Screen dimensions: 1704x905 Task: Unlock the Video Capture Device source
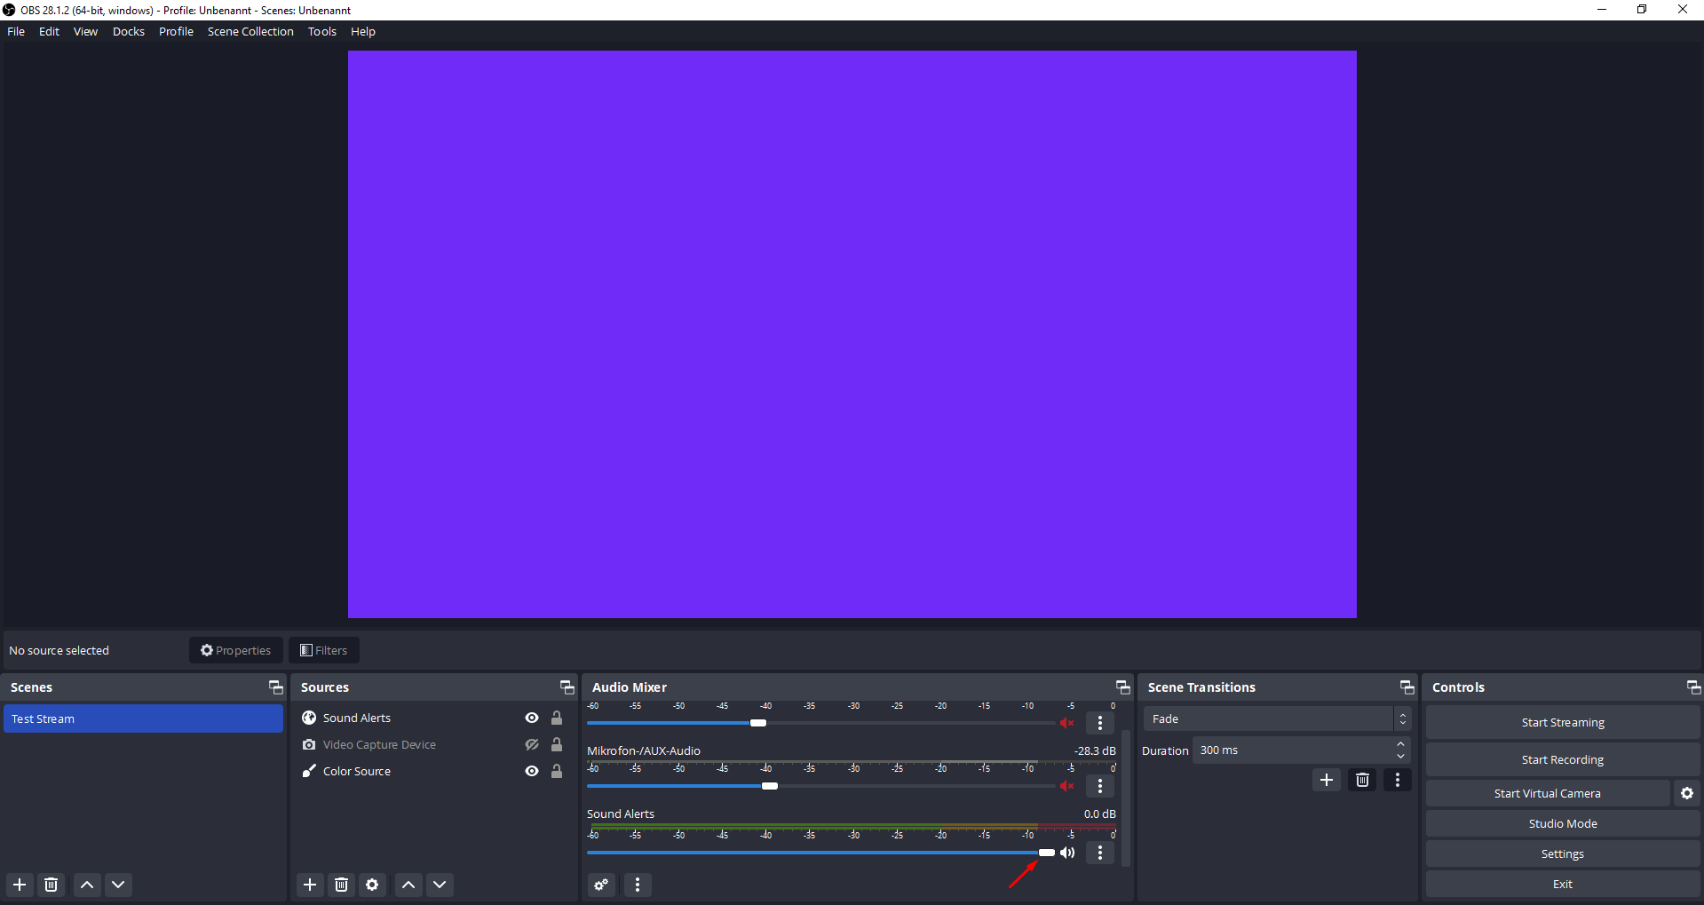pyautogui.click(x=557, y=744)
